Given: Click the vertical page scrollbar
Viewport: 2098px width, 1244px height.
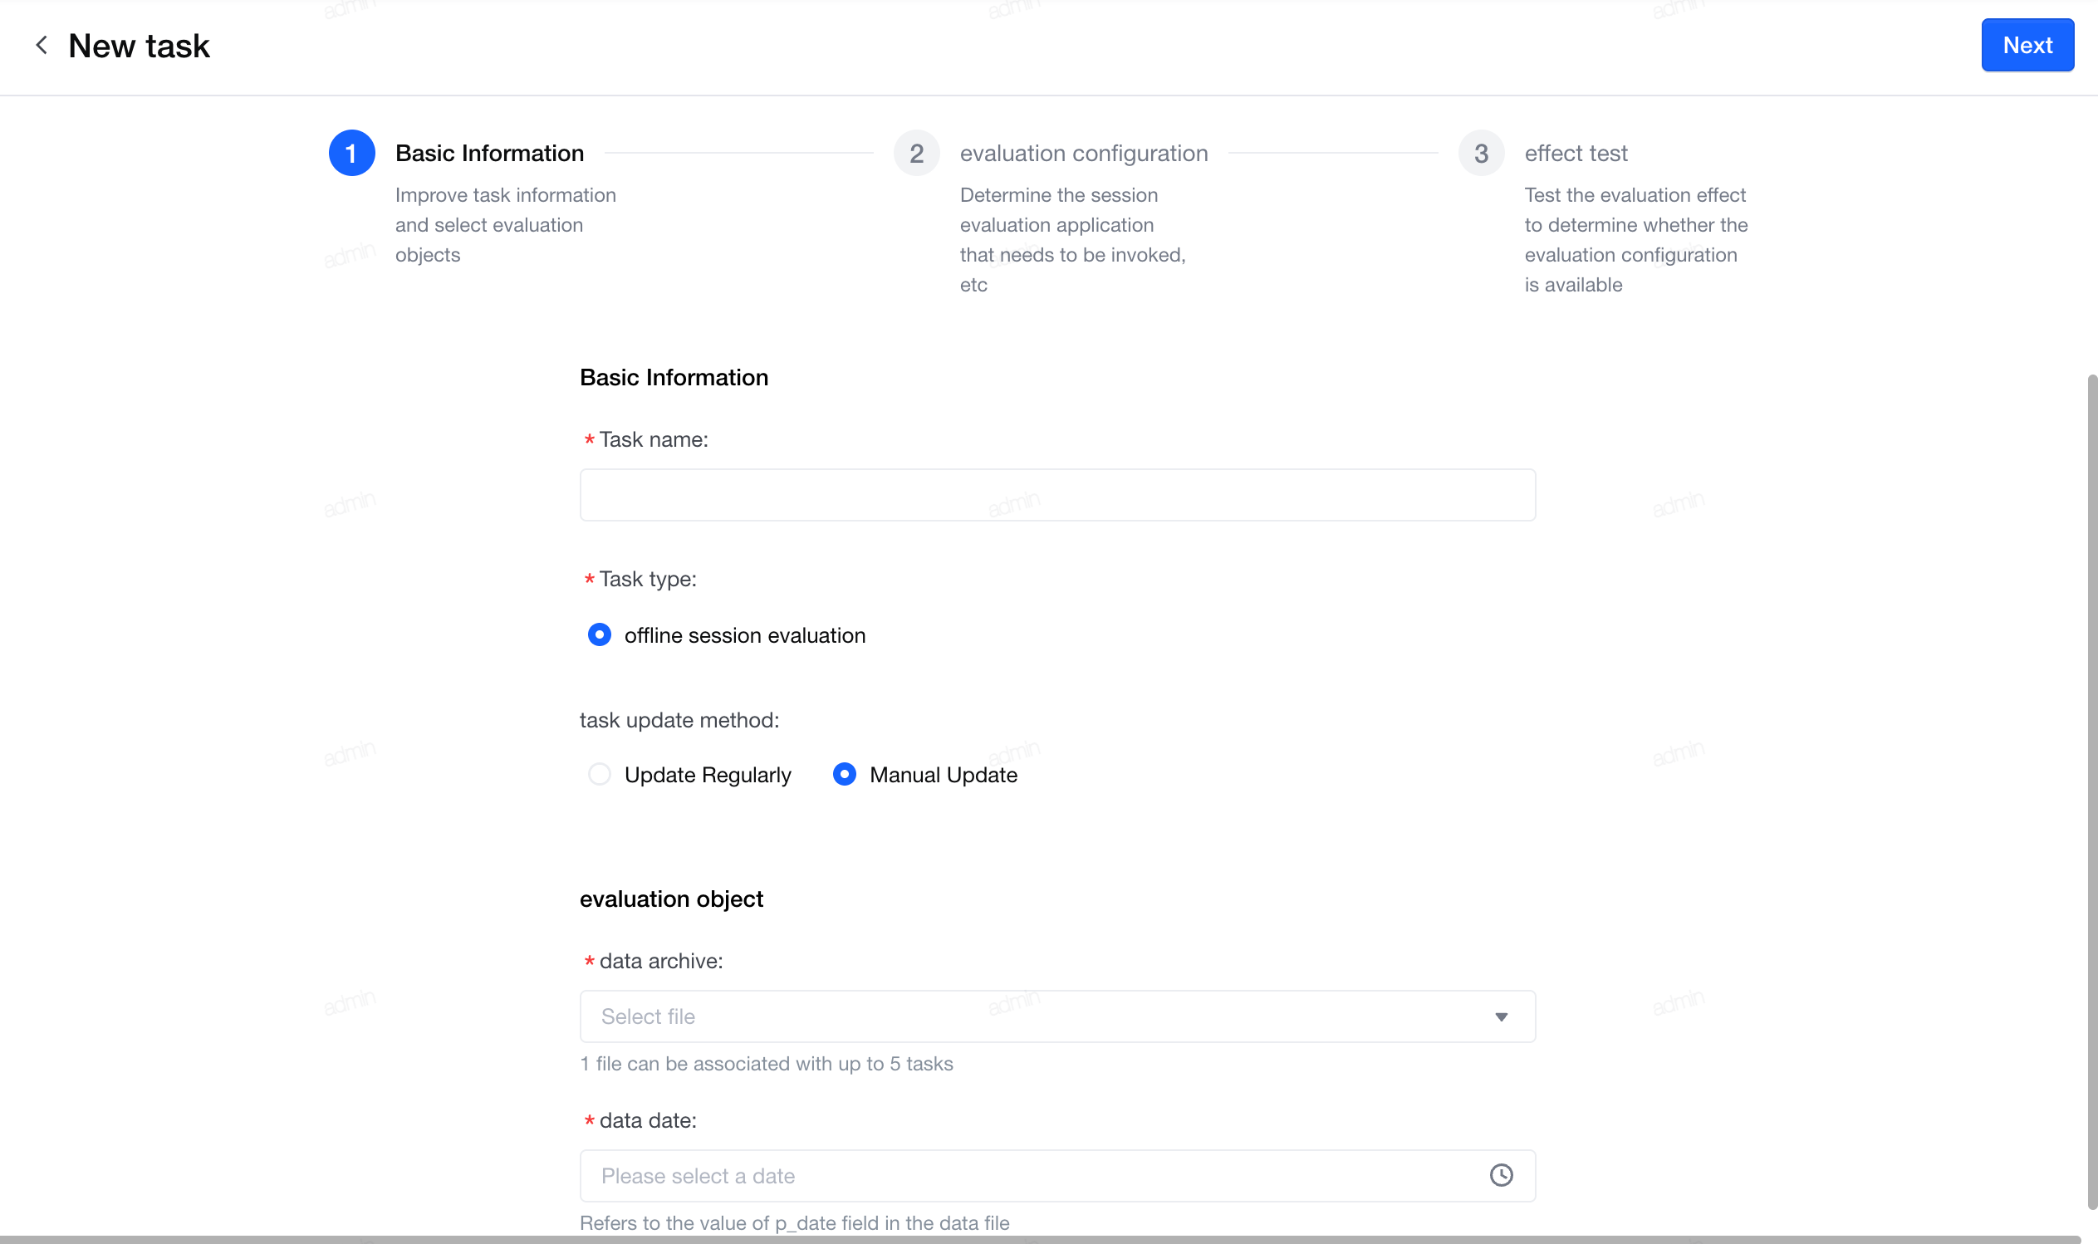Looking at the screenshot, I should click(2091, 792).
